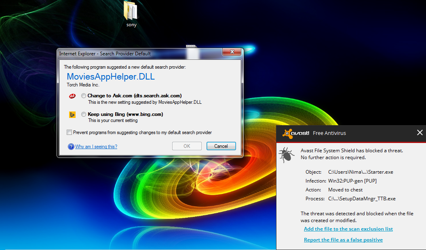The width and height of the screenshot is (426, 250).
Task: Click Cancel in Search Provider dialog
Action: point(221,146)
